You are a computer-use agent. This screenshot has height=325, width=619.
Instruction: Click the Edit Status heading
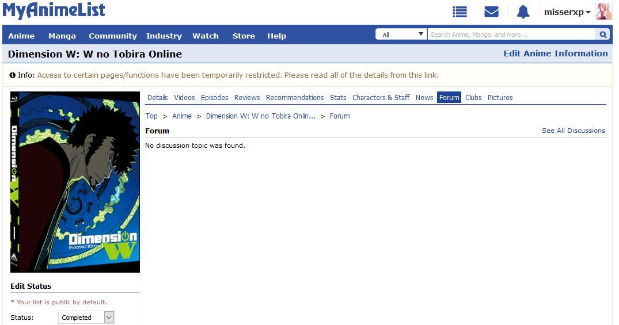coord(31,286)
